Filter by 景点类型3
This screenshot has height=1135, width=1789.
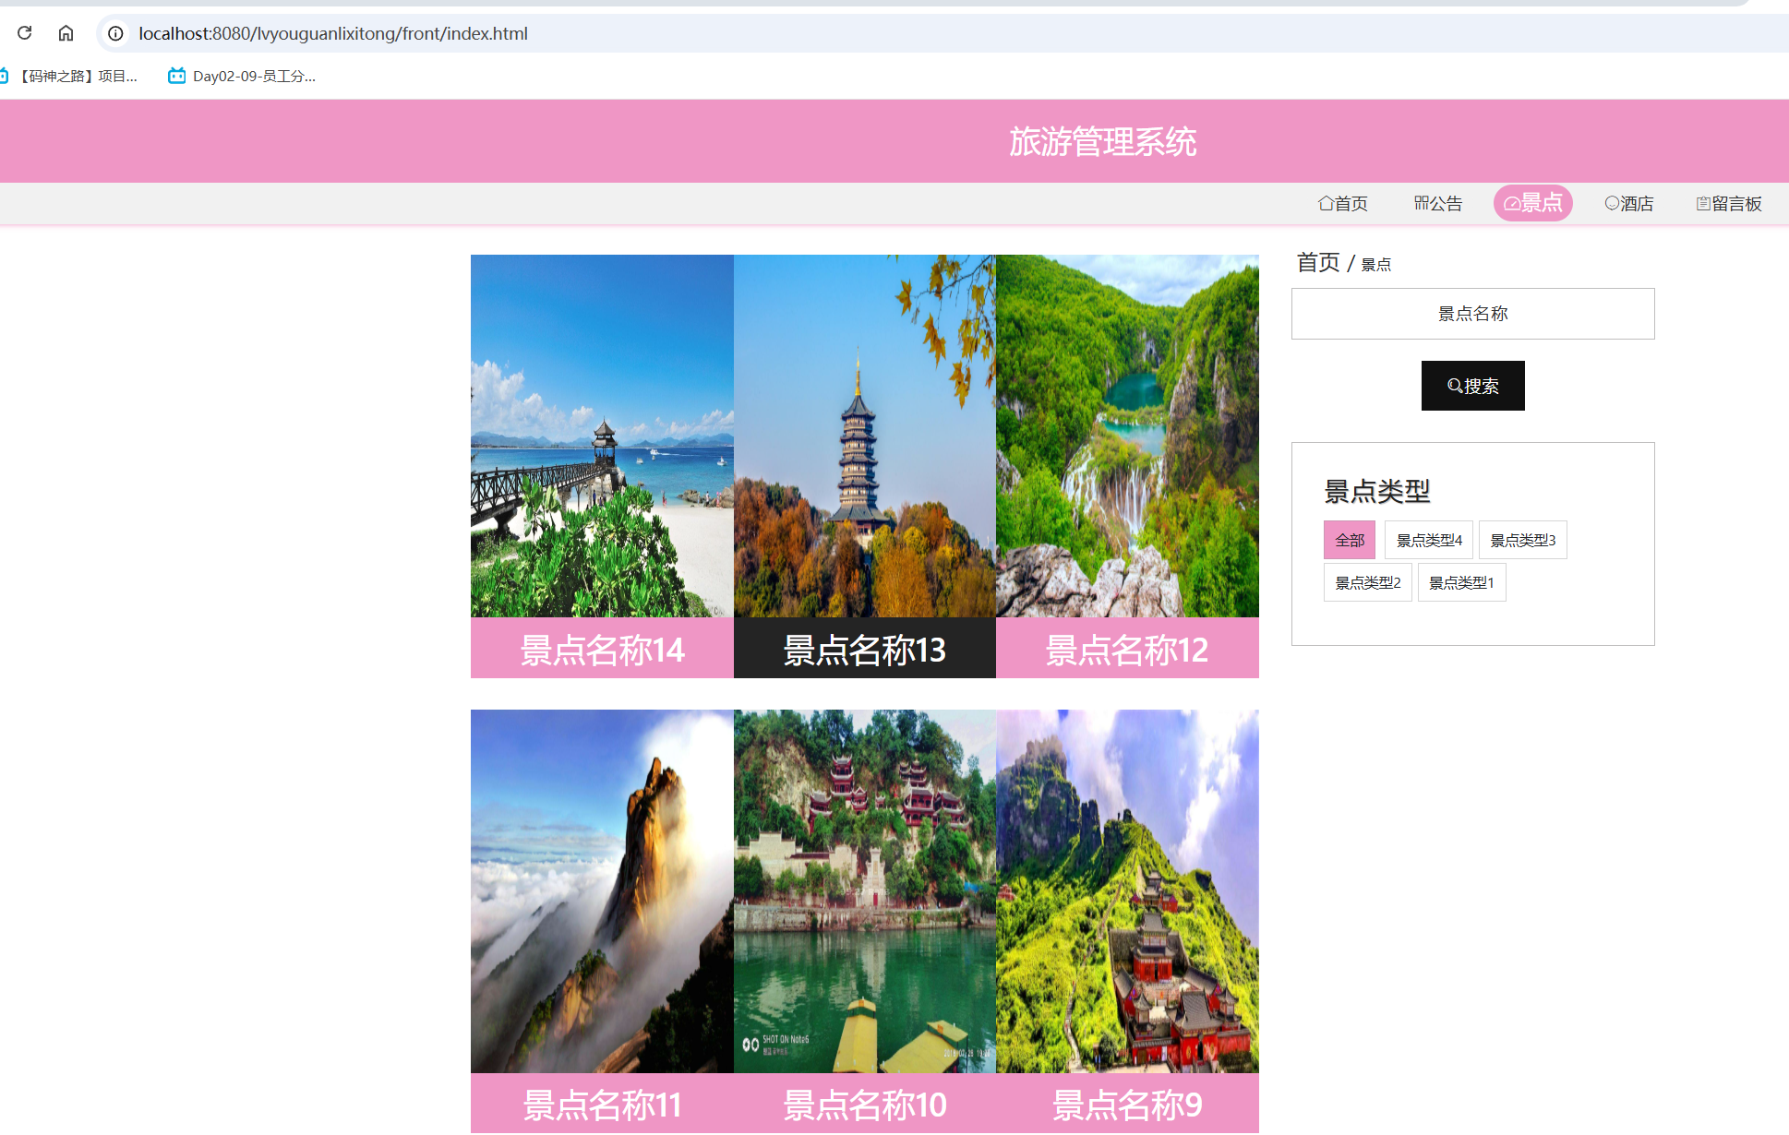pos(1522,540)
